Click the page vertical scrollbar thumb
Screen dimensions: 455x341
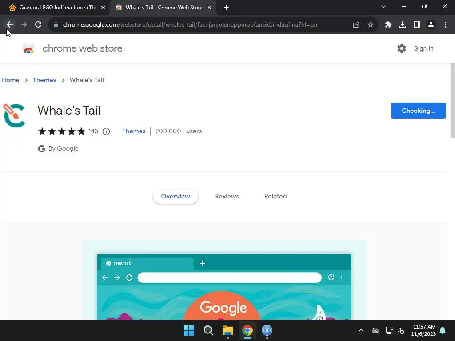452,101
